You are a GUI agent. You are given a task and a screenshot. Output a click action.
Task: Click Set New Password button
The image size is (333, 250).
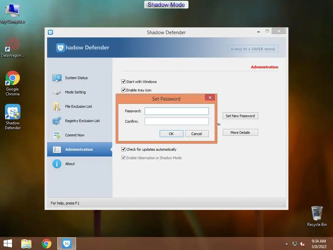coord(240,116)
